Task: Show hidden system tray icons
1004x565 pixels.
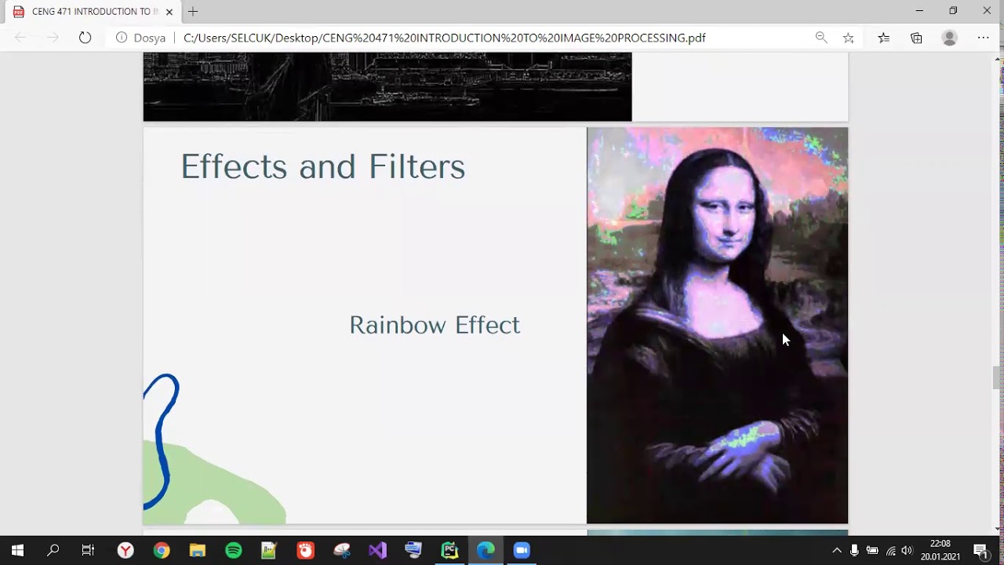Action: click(836, 551)
